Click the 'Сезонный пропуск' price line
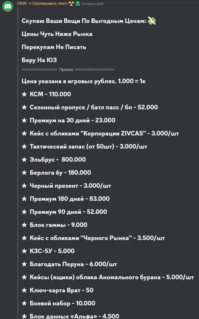199x319 pixels. [x=90, y=107]
